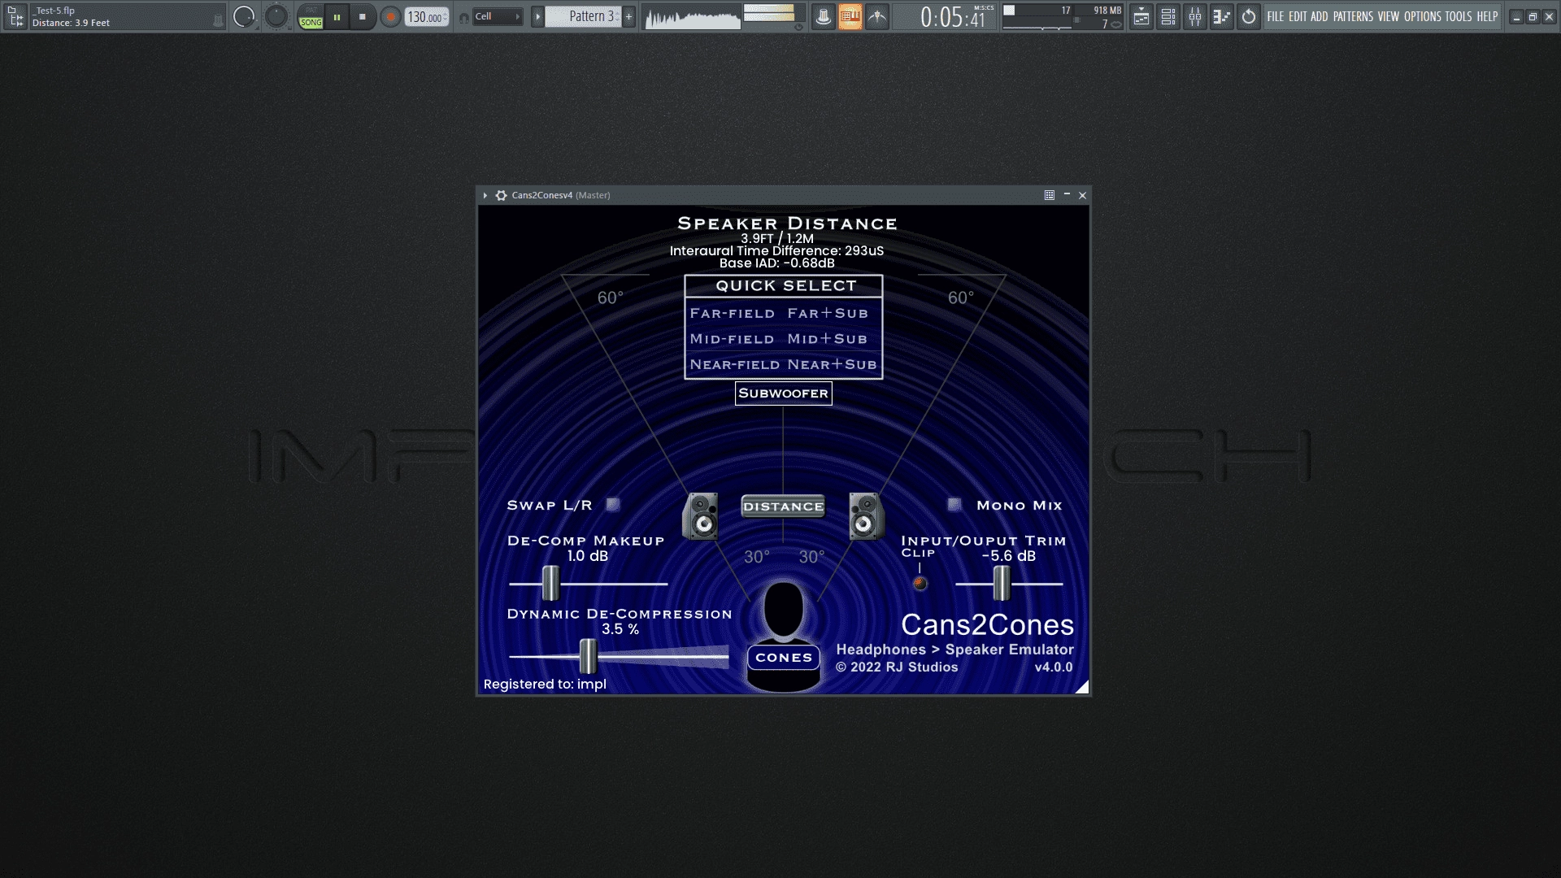
Task: Select Far+Sub quick preset
Action: (x=828, y=313)
